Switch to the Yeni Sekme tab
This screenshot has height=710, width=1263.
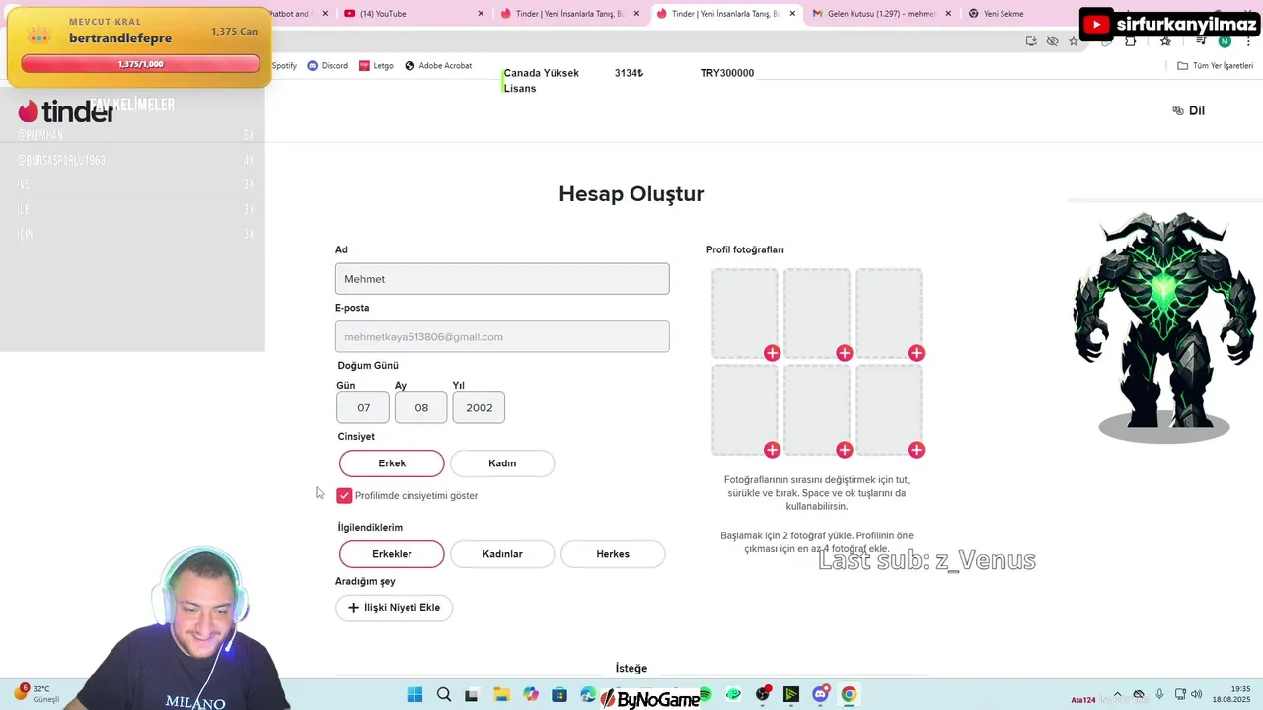pyautogui.click(x=1016, y=14)
